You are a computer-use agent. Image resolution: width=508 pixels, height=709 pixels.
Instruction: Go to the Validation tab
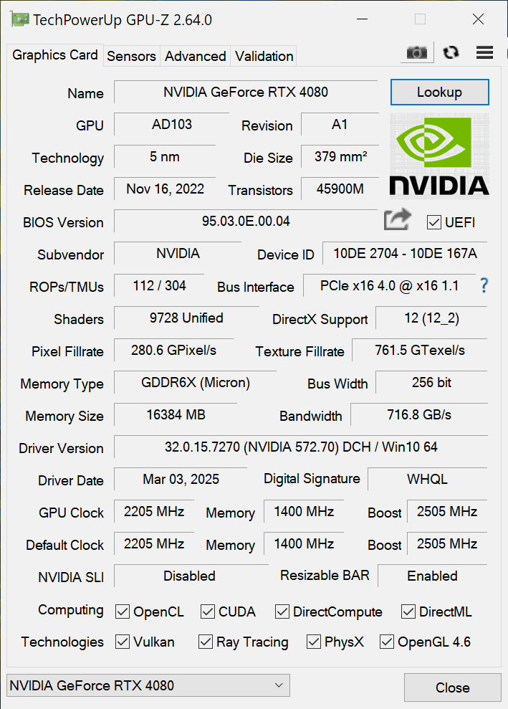coord(264,56)
